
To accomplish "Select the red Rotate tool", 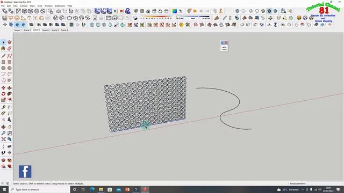I will point(3,94).
